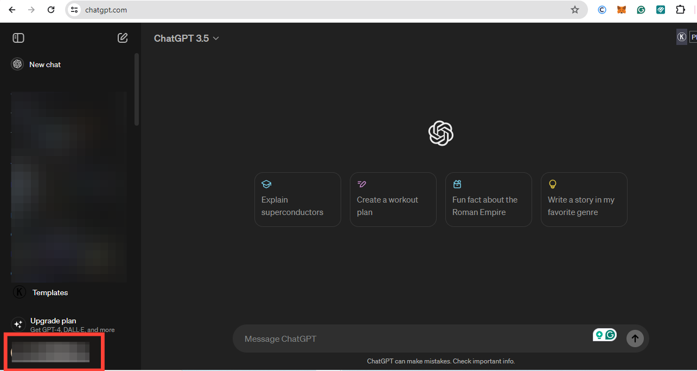This screenshot has height=371, width=697.
Task: Click the gift-box icon on Roman Empire card
Action: tap(457, 184)
